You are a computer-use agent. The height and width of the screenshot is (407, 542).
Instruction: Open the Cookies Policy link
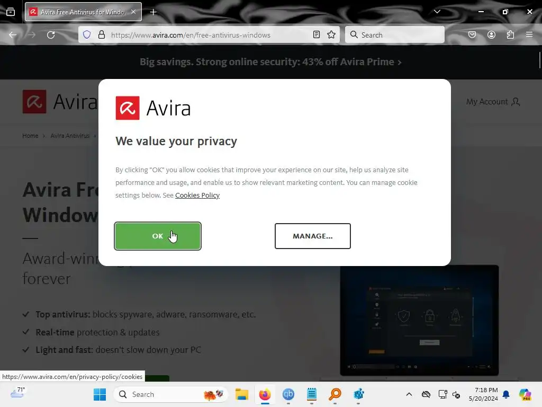(x=197, y=195)
